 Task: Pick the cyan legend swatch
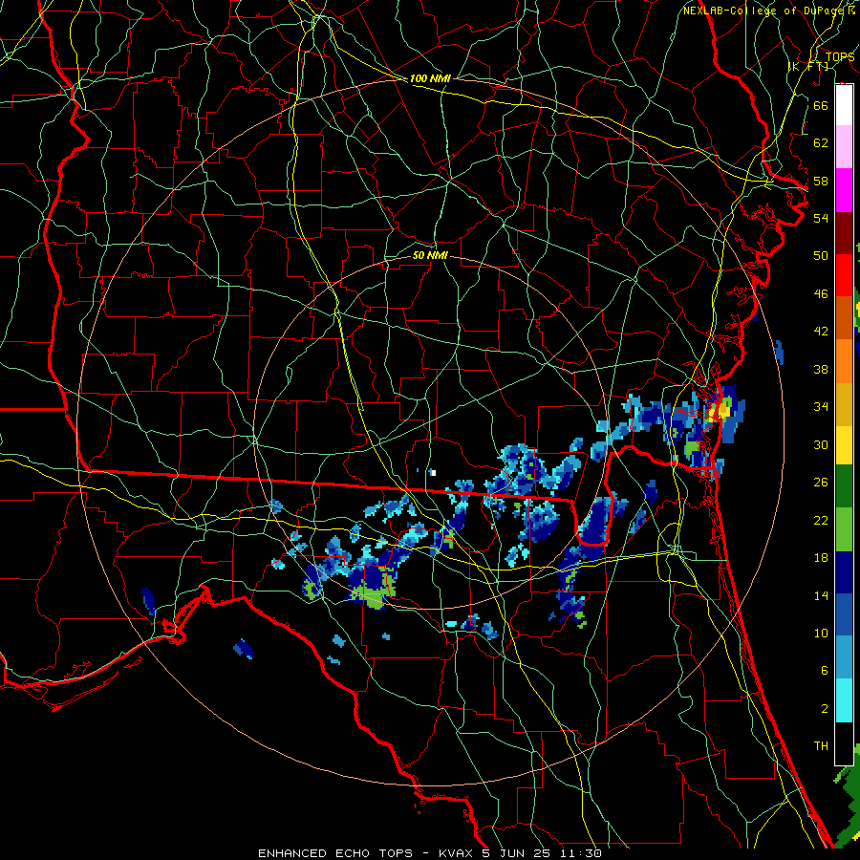point(844,700)
